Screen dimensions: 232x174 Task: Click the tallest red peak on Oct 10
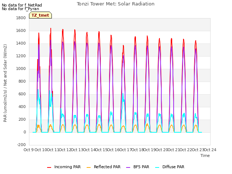(x=51, y=28)
